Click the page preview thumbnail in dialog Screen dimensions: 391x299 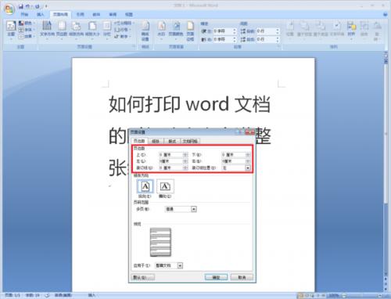(x=160, y=243)
